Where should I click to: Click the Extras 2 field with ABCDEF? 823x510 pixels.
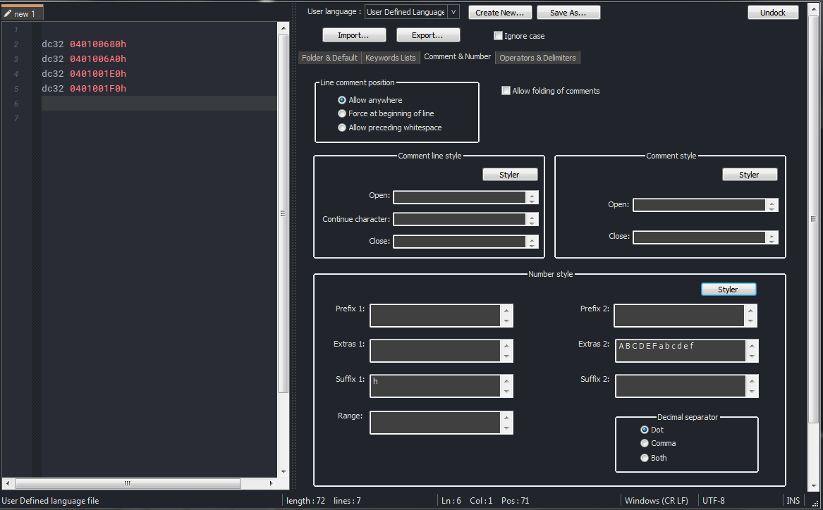click(x=681, y=351)
